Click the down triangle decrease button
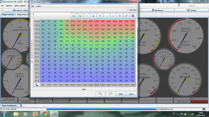 [100, 16]
